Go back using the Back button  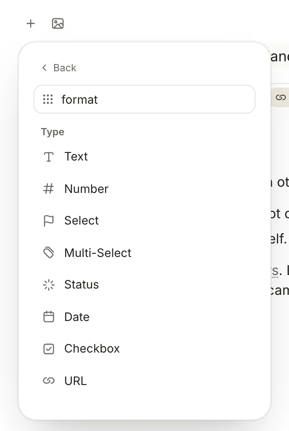[x=59, y=68]
